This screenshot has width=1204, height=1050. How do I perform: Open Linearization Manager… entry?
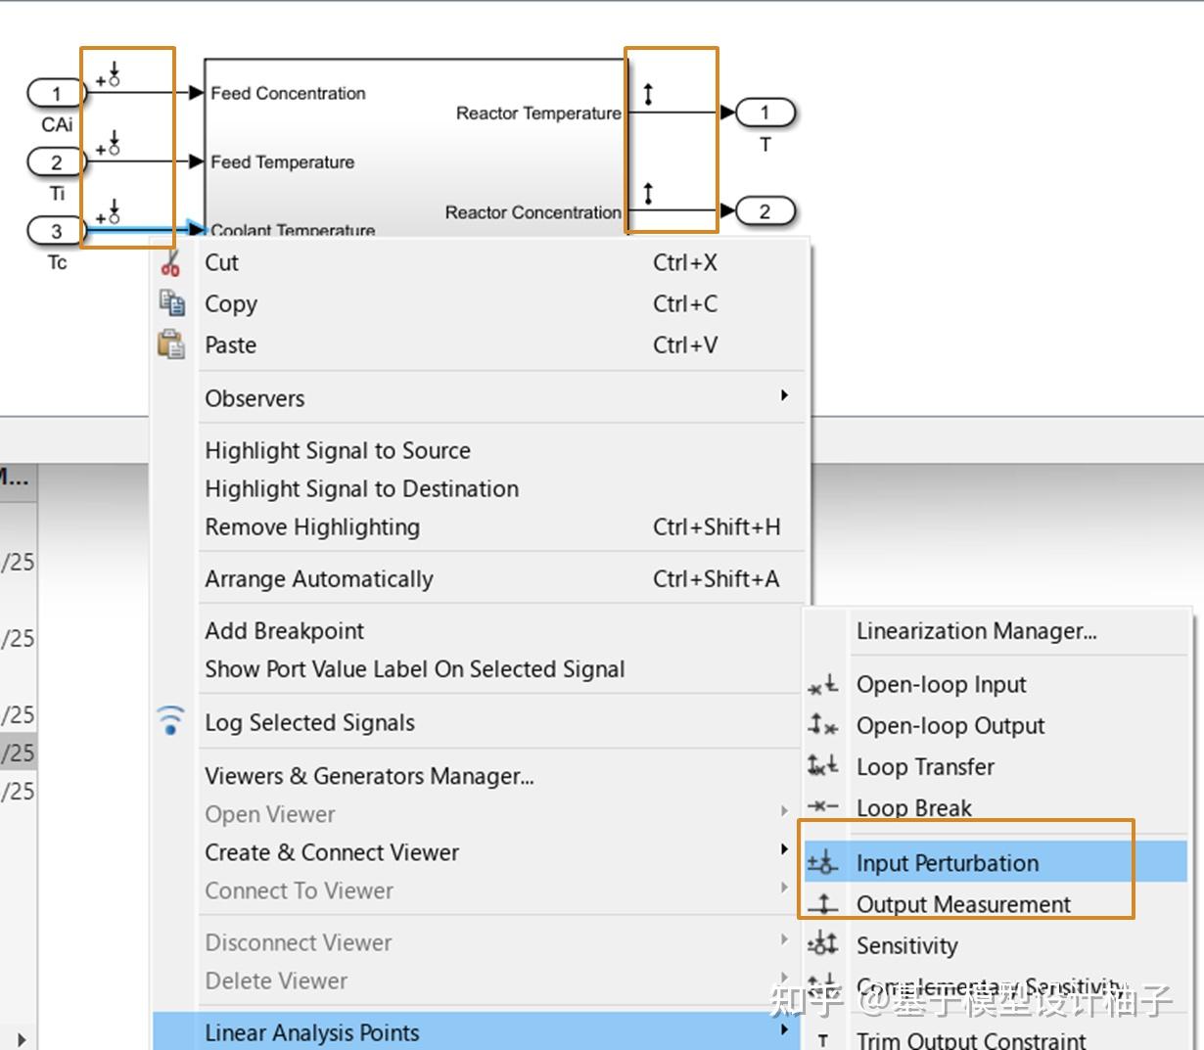pos(976,631)
